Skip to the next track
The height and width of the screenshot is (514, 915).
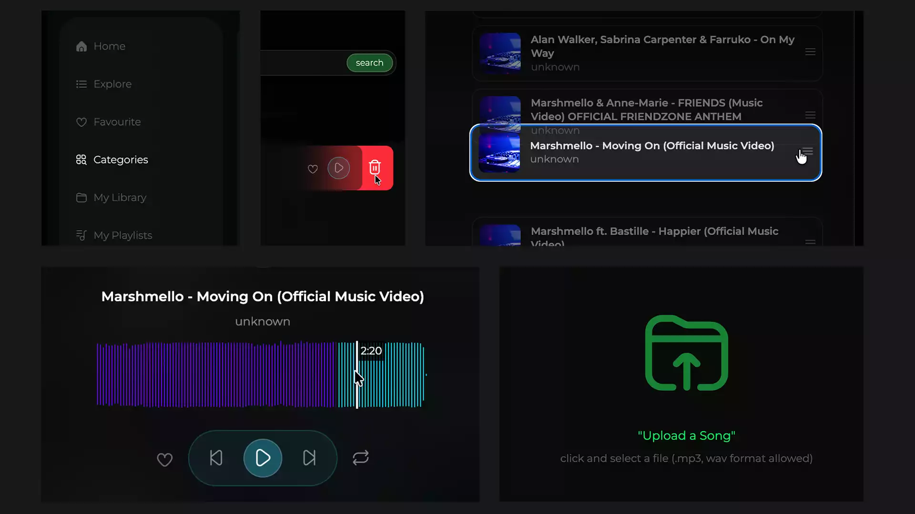[309, 458]
